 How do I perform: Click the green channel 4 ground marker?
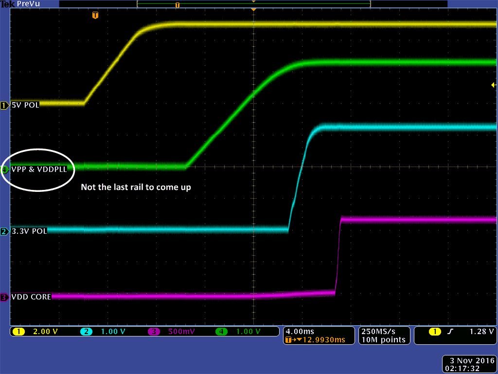tap(4, 170)
